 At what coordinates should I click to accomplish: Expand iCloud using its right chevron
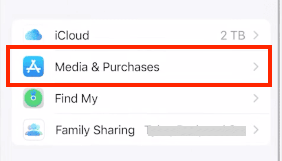click(x=256, y=35)
